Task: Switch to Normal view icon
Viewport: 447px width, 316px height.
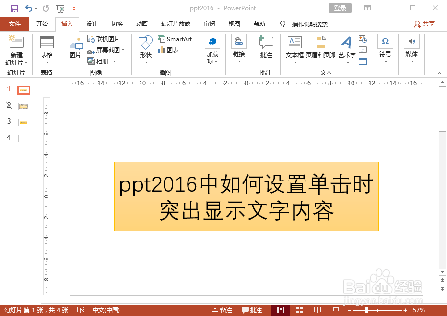Action: [281, 310]
